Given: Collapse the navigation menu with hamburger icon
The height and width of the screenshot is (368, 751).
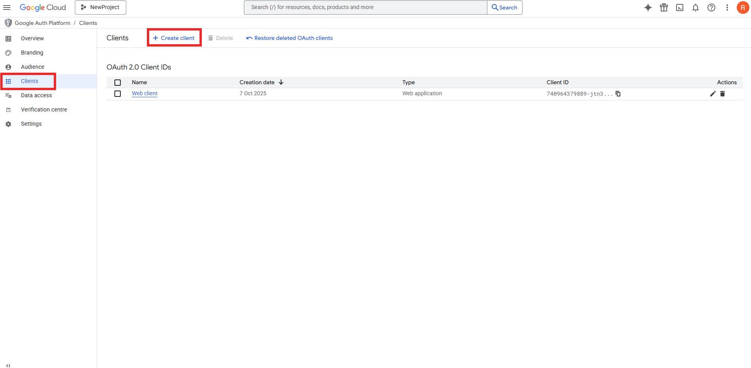Looking at the screenshot, I should [x=7, y=8].
